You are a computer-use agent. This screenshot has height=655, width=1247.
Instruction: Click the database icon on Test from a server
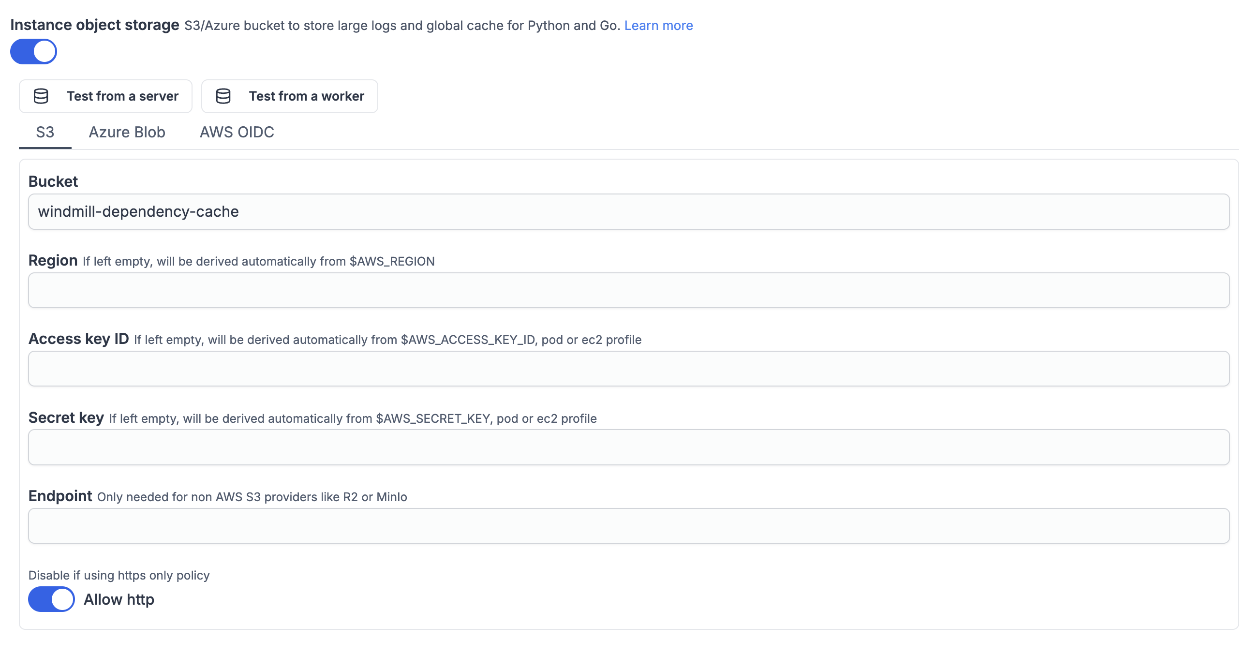(41, 96)
